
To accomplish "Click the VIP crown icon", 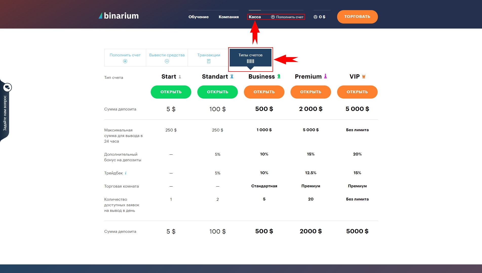I will click(x=364, y=76).
